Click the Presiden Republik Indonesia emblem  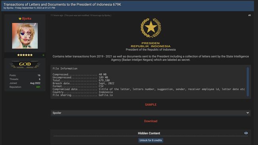(x=151, y=28)
